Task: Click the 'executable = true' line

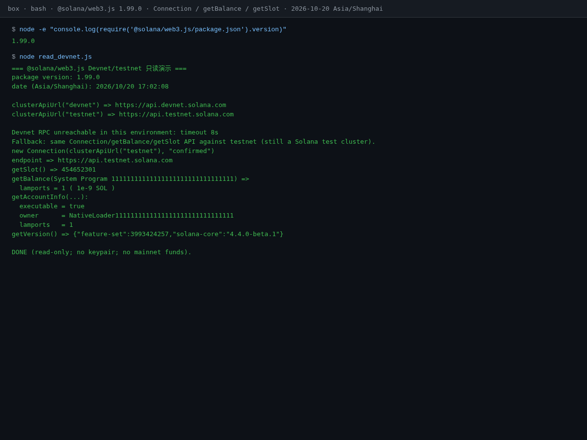Action: (x=52, y=206)
